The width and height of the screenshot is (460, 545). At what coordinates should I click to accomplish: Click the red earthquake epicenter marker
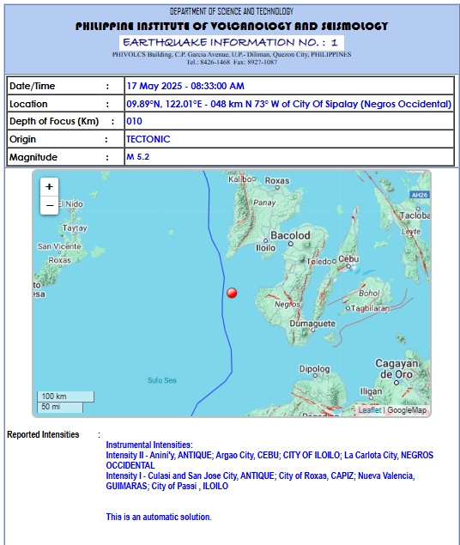point(232,293)
